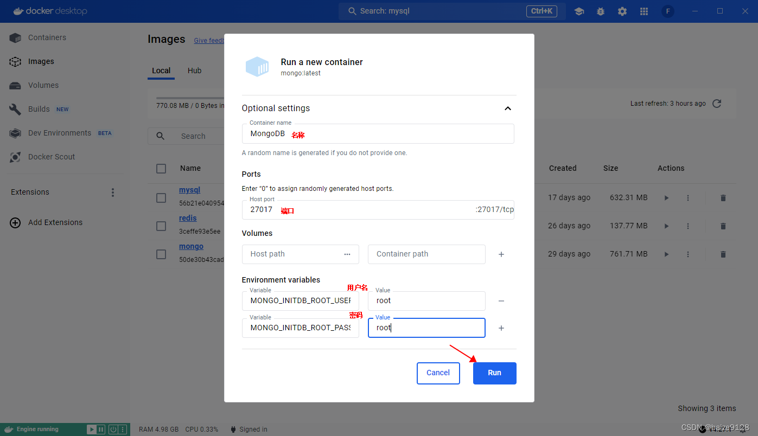Image resolution: width=758 pixels, height=436 pixels.
Task: Open the Troubleshoot bug icon
Action: [601, 11]
